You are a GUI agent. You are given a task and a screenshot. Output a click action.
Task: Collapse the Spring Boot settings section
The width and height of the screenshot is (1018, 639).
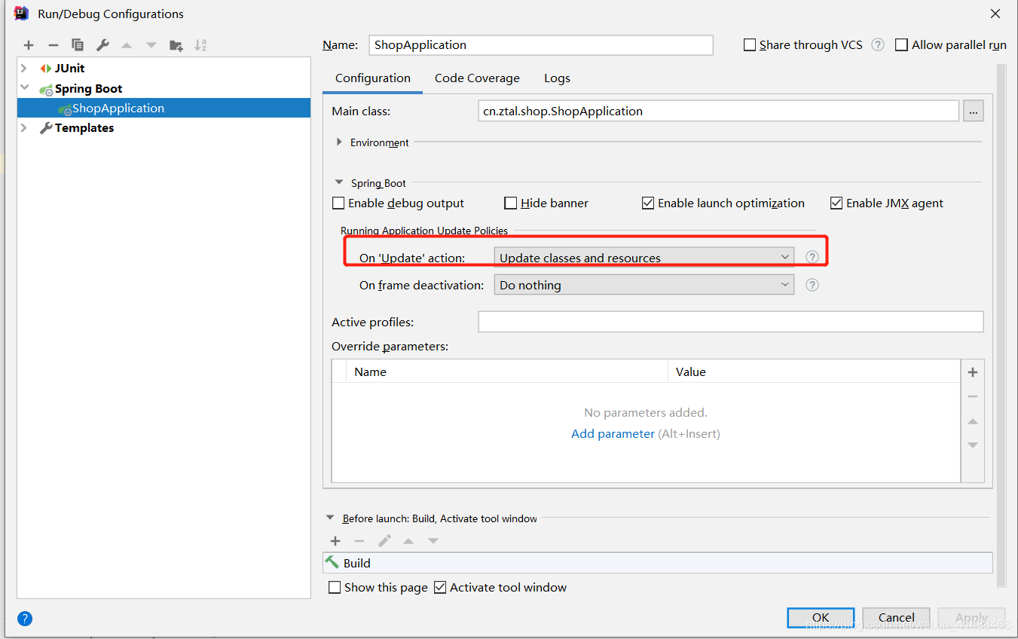pos(339,182)
